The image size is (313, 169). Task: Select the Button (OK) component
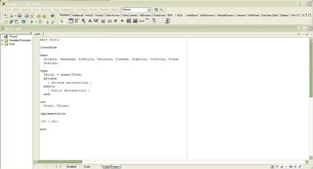click(x=109, y=21)
